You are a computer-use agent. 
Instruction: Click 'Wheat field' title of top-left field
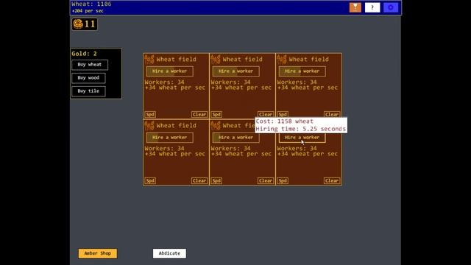(x=177, y=59)
